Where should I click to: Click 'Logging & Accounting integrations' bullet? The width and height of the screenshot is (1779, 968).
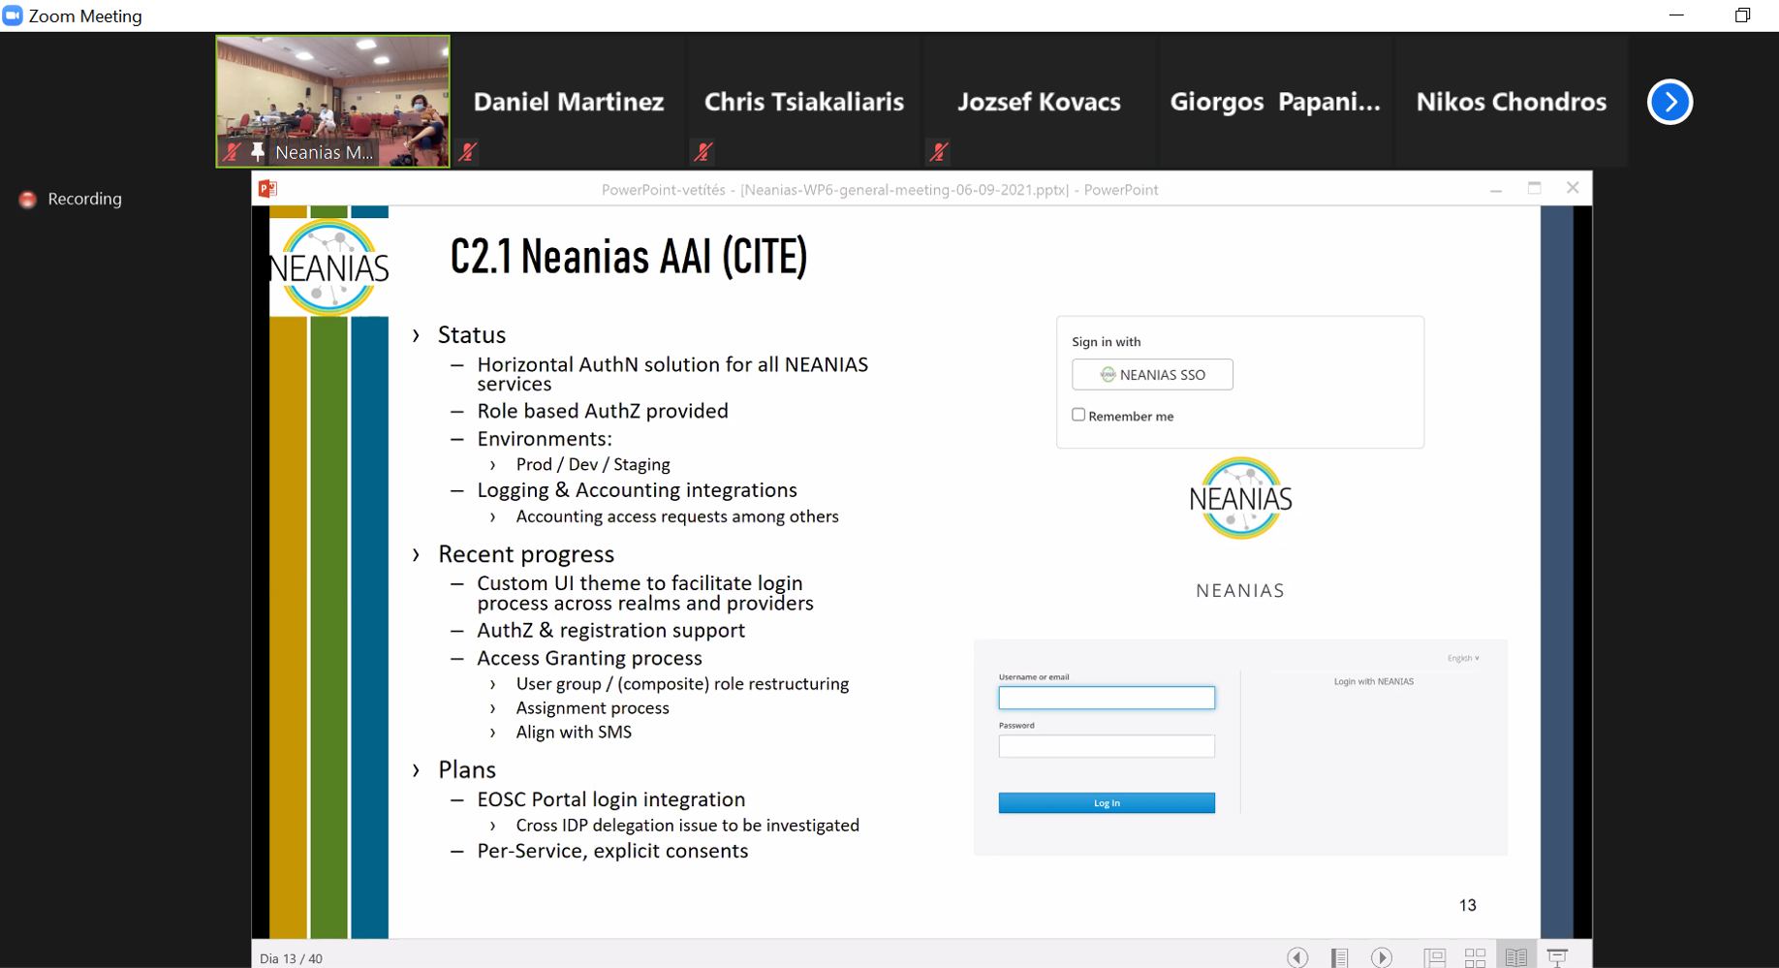(x=637, y=490)
